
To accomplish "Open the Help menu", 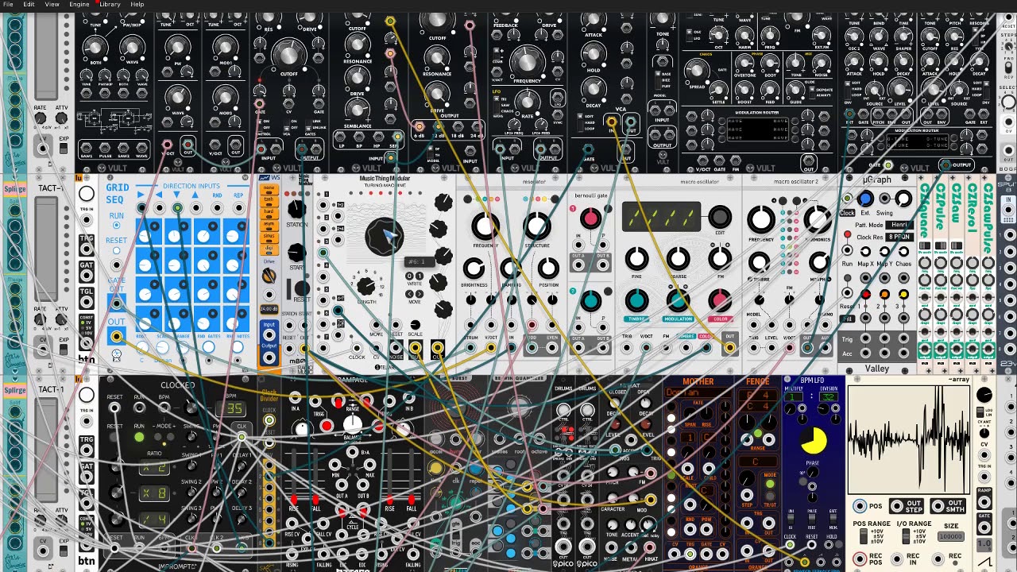I will [137, 4].
